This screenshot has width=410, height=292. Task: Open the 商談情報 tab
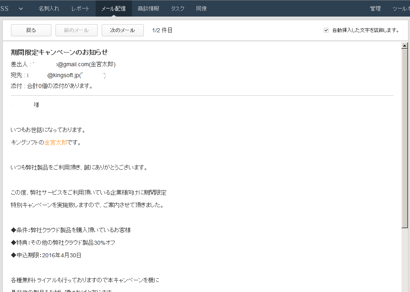click(148, 8)
